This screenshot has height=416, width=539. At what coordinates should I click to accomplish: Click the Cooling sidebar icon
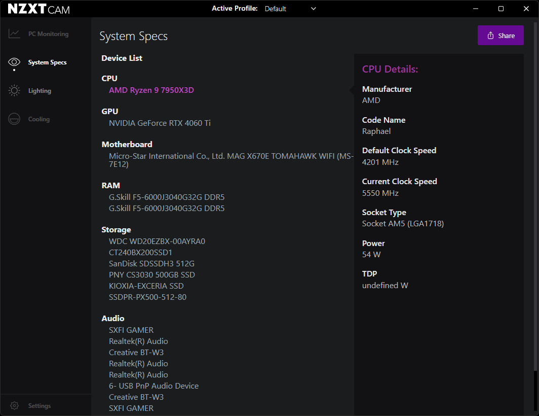coord(14,119)
